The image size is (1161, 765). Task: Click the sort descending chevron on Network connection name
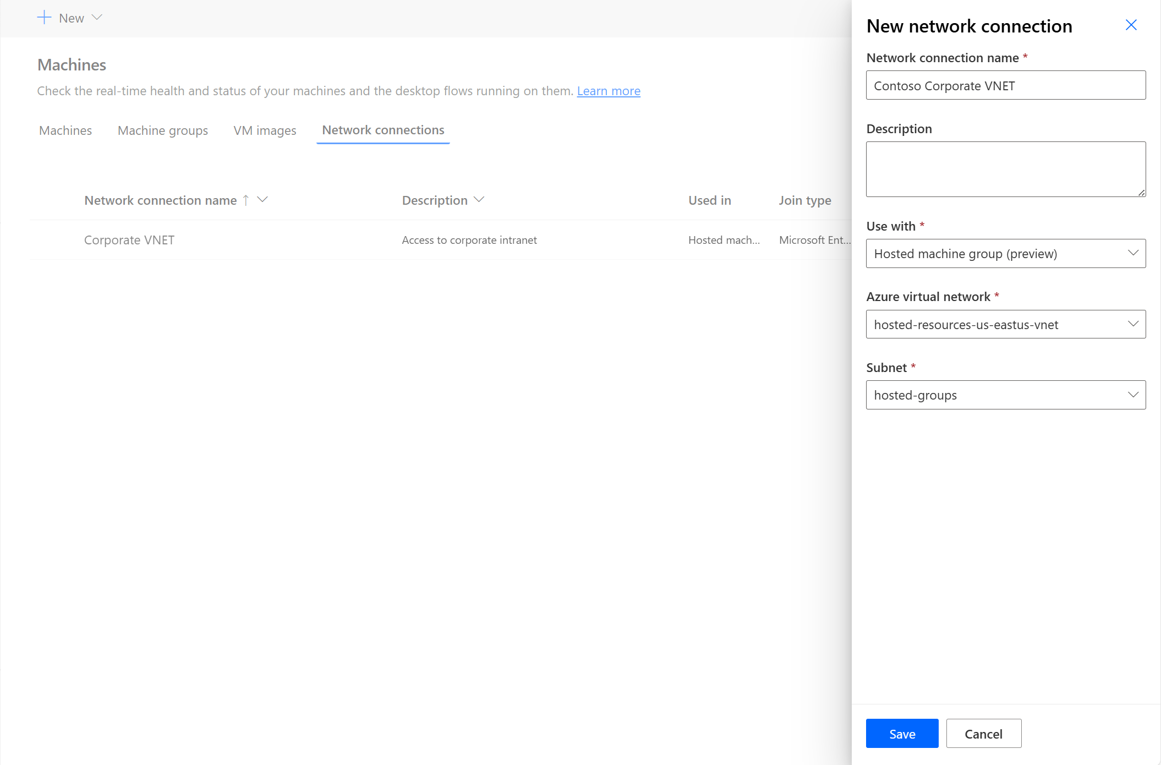pos(263,199)
